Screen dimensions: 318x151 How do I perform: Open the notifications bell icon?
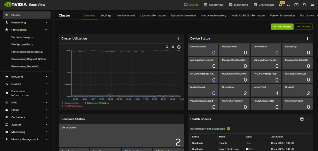pyautogui.click(x=281, y=5)
